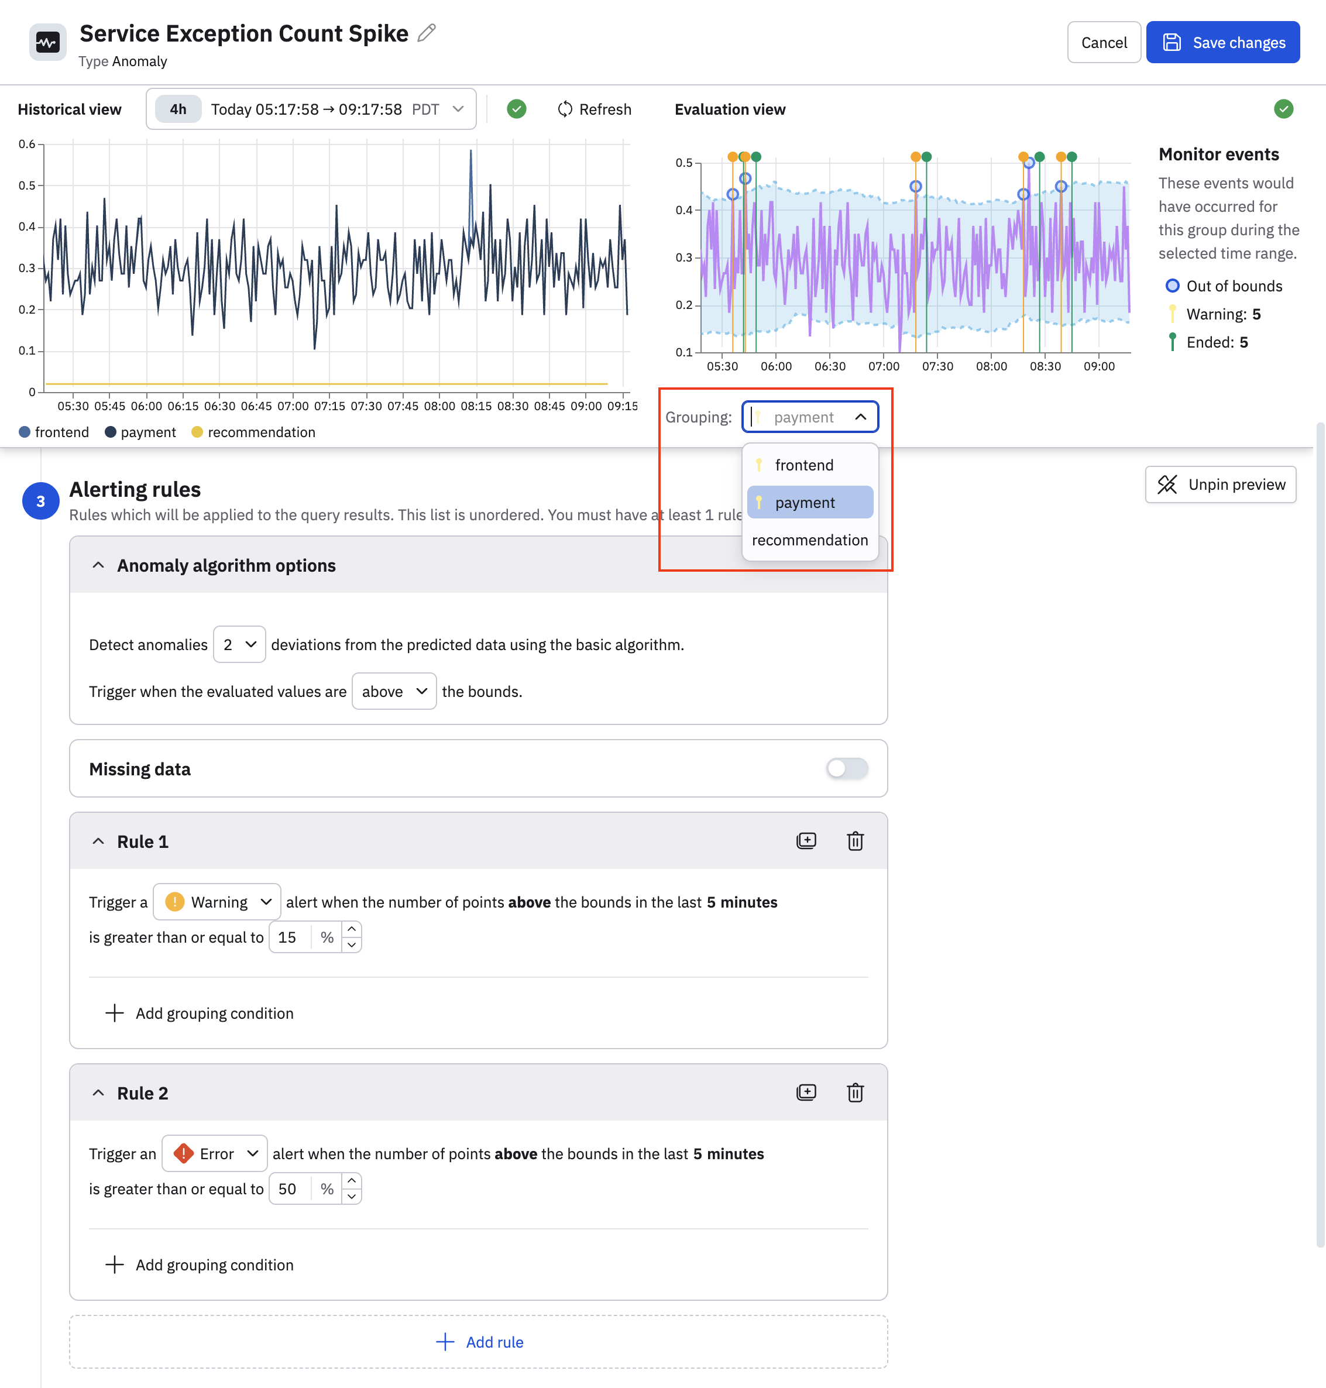Choose recommendation from the Grouping list
The width and height of the screenshot is (1326, 1388).
coord(809,540)
